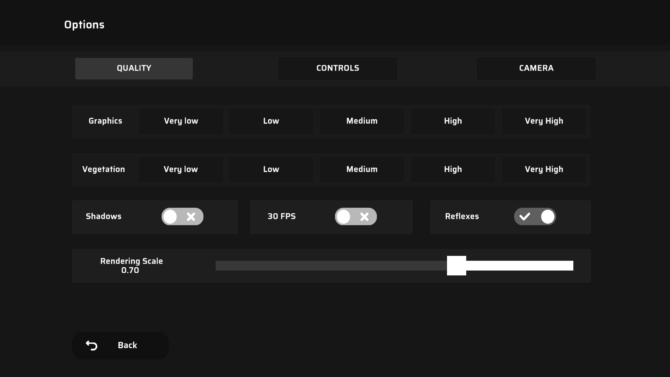Image resolution: width=670 pixels, height=377 pixels.
Task: Select Very High graphics quality option
Action: [x=544, y=120]
